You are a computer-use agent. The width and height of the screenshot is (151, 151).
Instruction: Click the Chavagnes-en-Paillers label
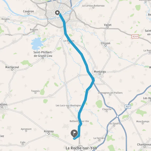tap(110, 93)
